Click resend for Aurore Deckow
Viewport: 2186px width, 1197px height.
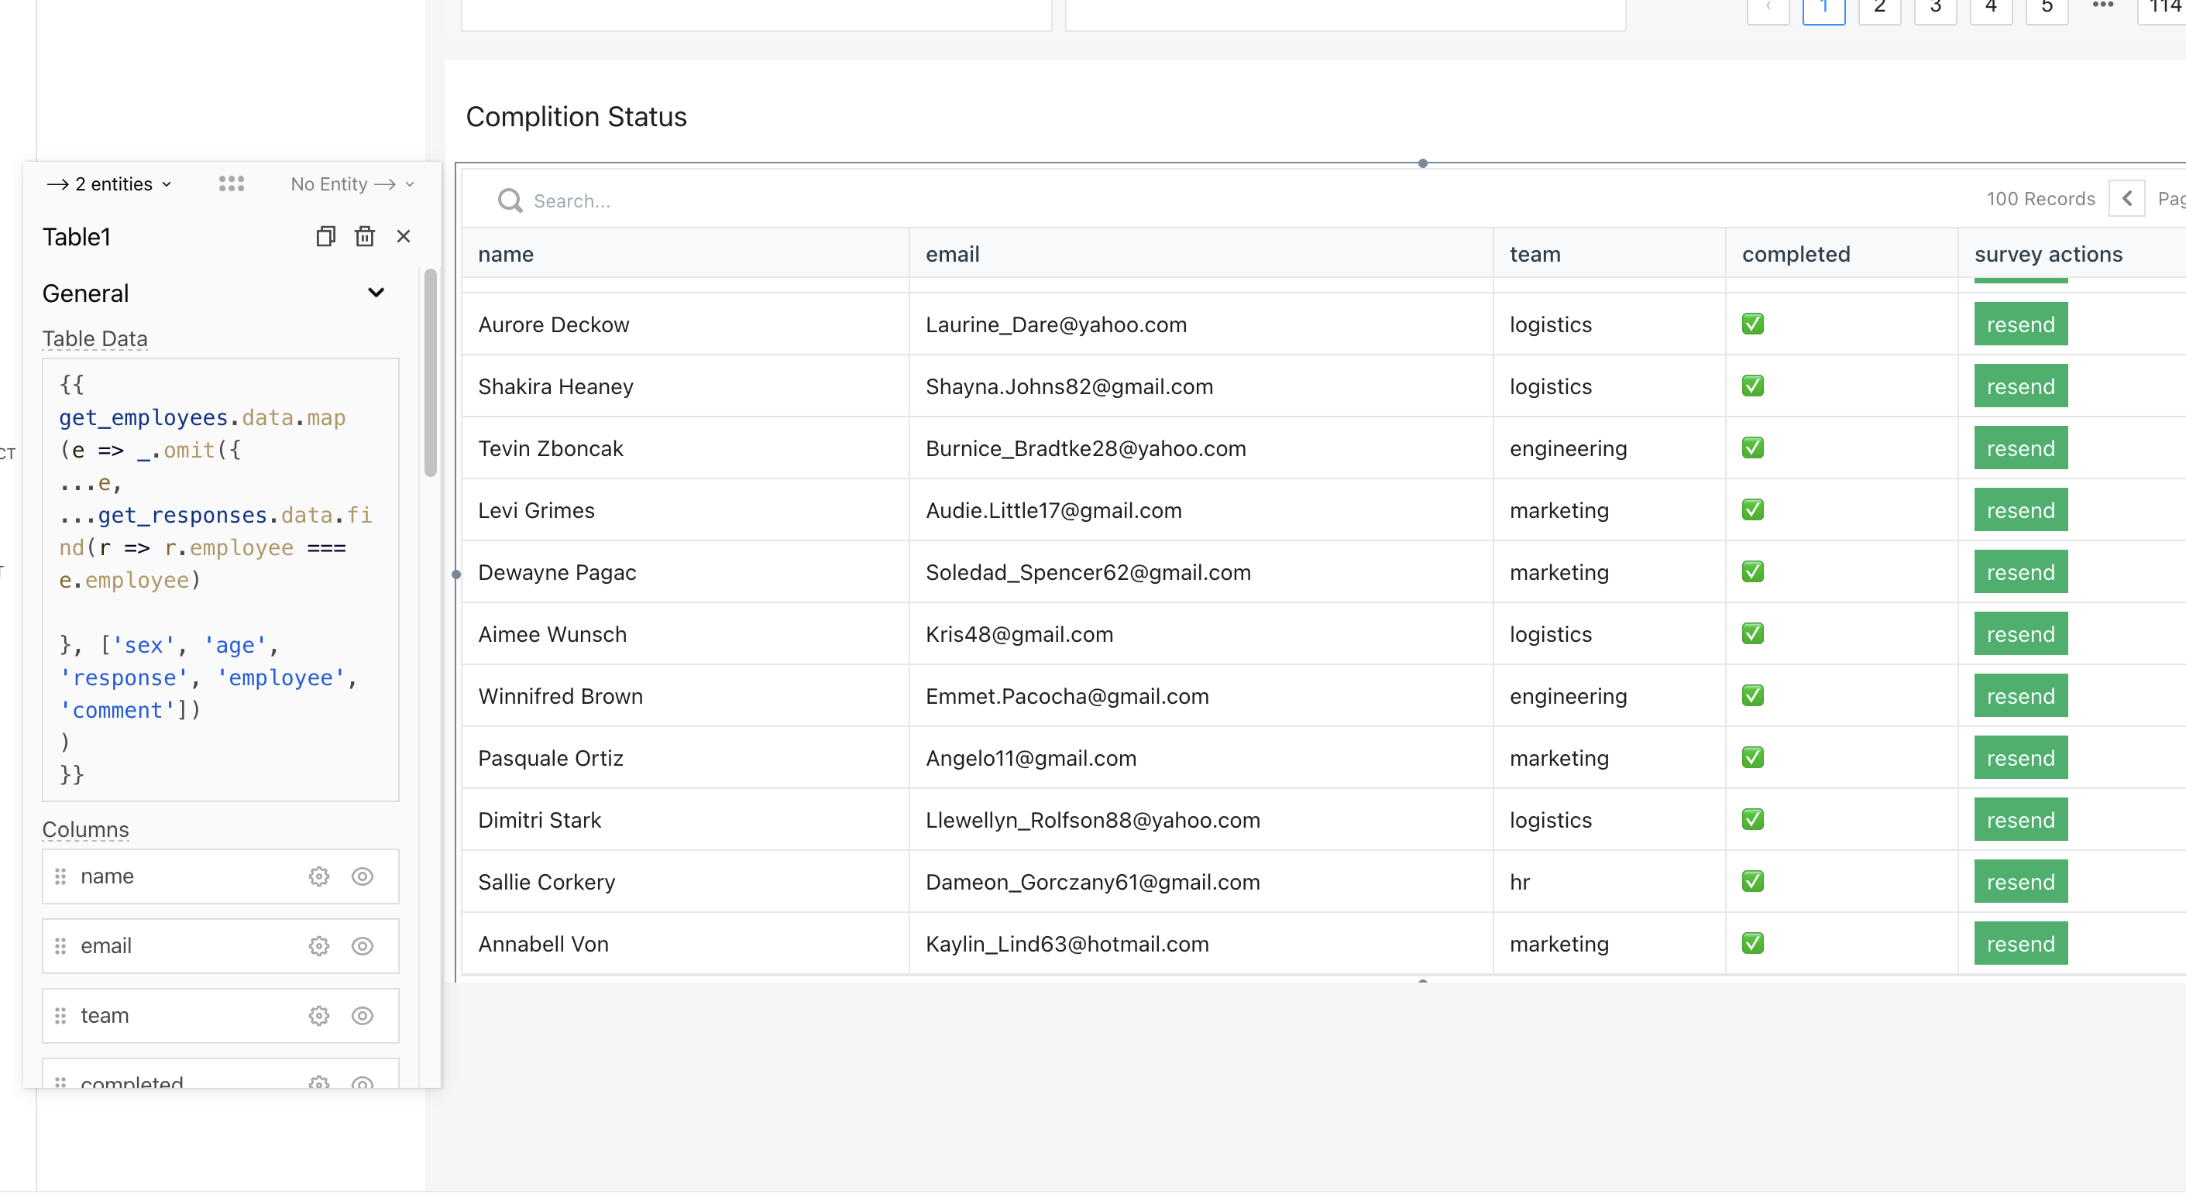click(x=2019, y=325)
